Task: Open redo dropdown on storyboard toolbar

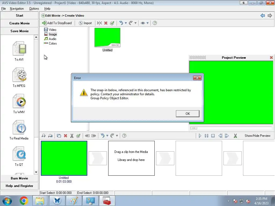Action: [x=117, y=135]
